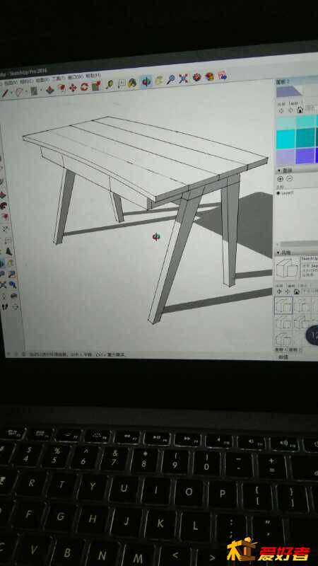
Task: Select the Tape Measure tool
Action: [x=110, y=84]
